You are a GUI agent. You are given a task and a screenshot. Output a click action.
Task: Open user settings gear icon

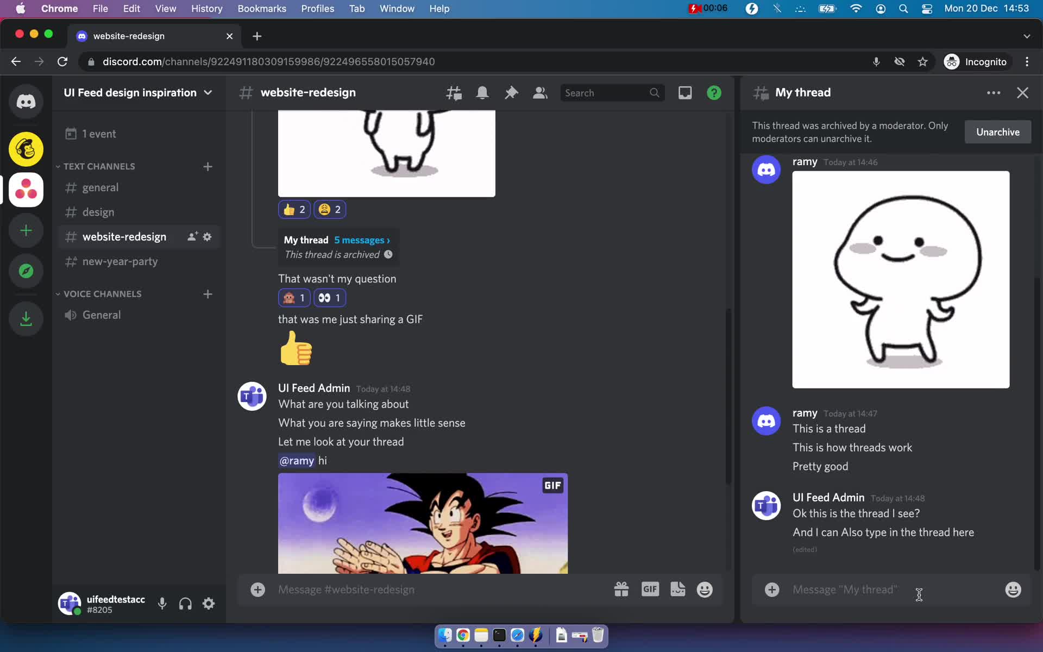click(209, 604)
